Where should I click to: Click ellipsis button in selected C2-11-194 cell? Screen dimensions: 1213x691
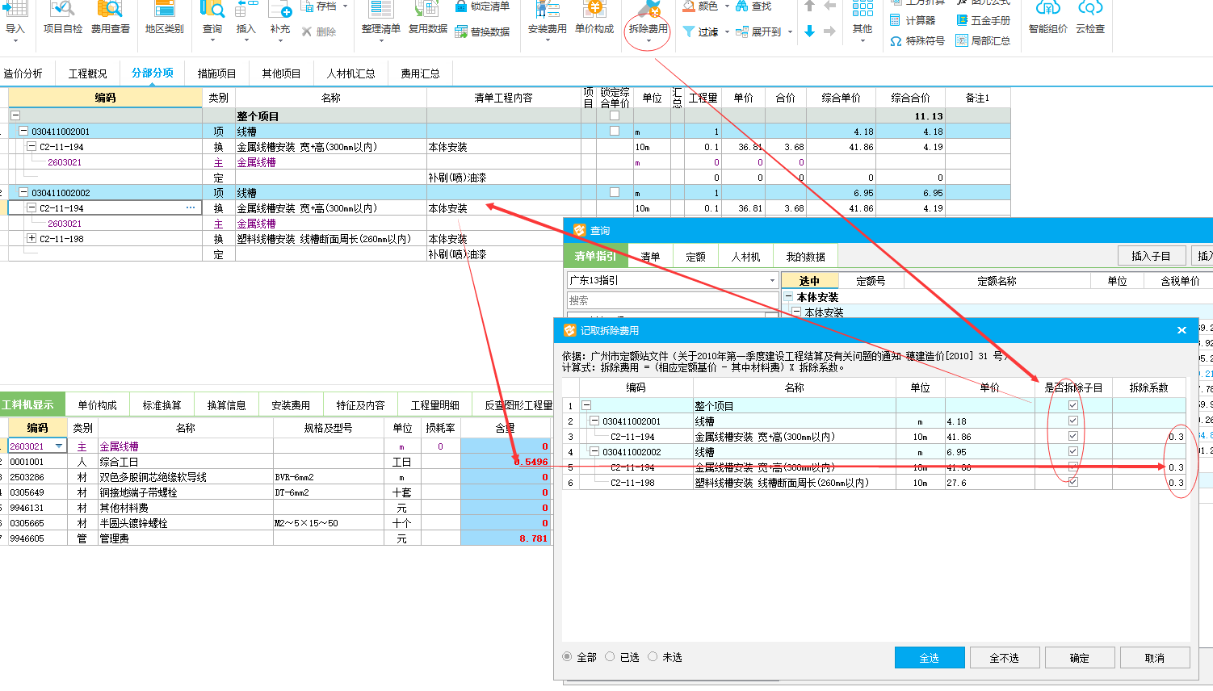tap(191, 207)
